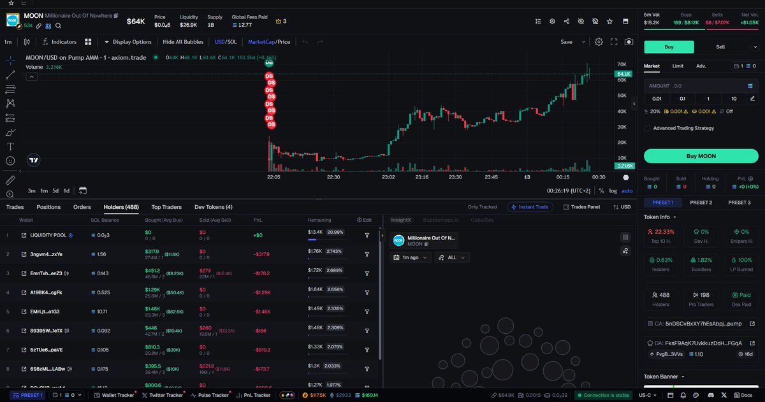The width and height of the screenshot is (765, 402).
Task: Open external link for wallet A19BK4...cgFk
Action: click(x=25, y=292)
